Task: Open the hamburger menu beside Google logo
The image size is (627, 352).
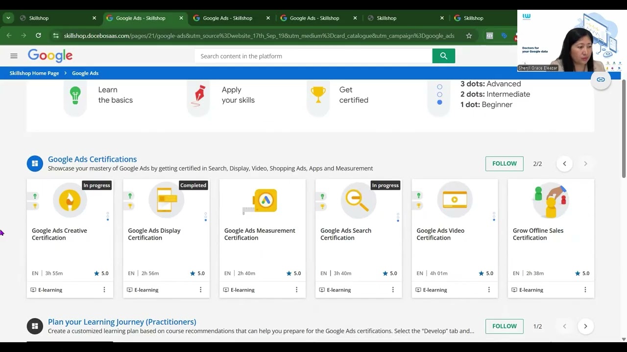Action: click(x=14, y=56)
